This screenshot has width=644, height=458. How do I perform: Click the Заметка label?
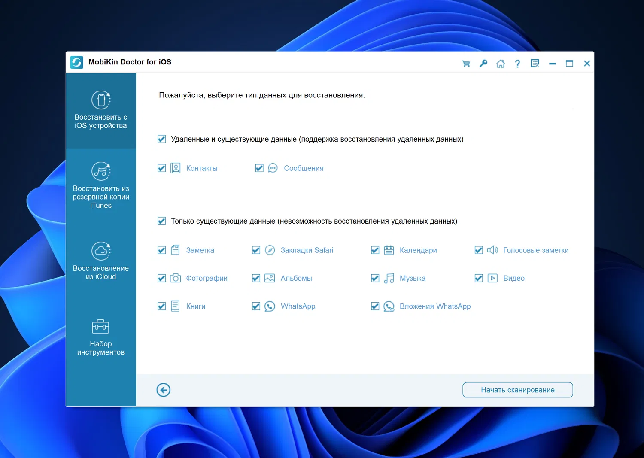click(x=200, y=250)
